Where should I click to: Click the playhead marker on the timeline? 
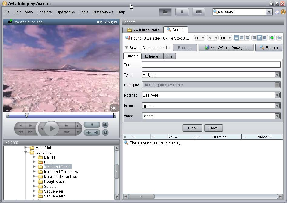click(x=27, y=115)
